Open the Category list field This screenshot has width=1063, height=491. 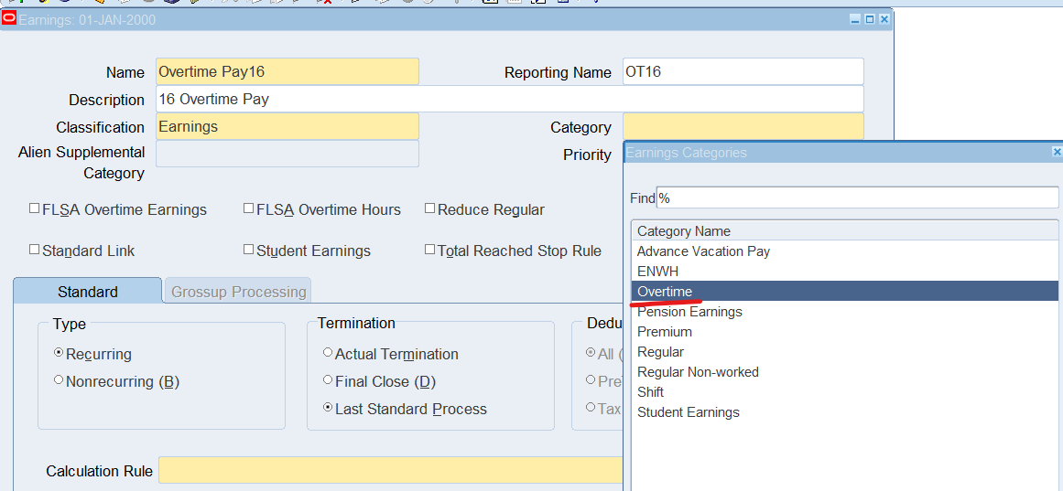point(742,127)
